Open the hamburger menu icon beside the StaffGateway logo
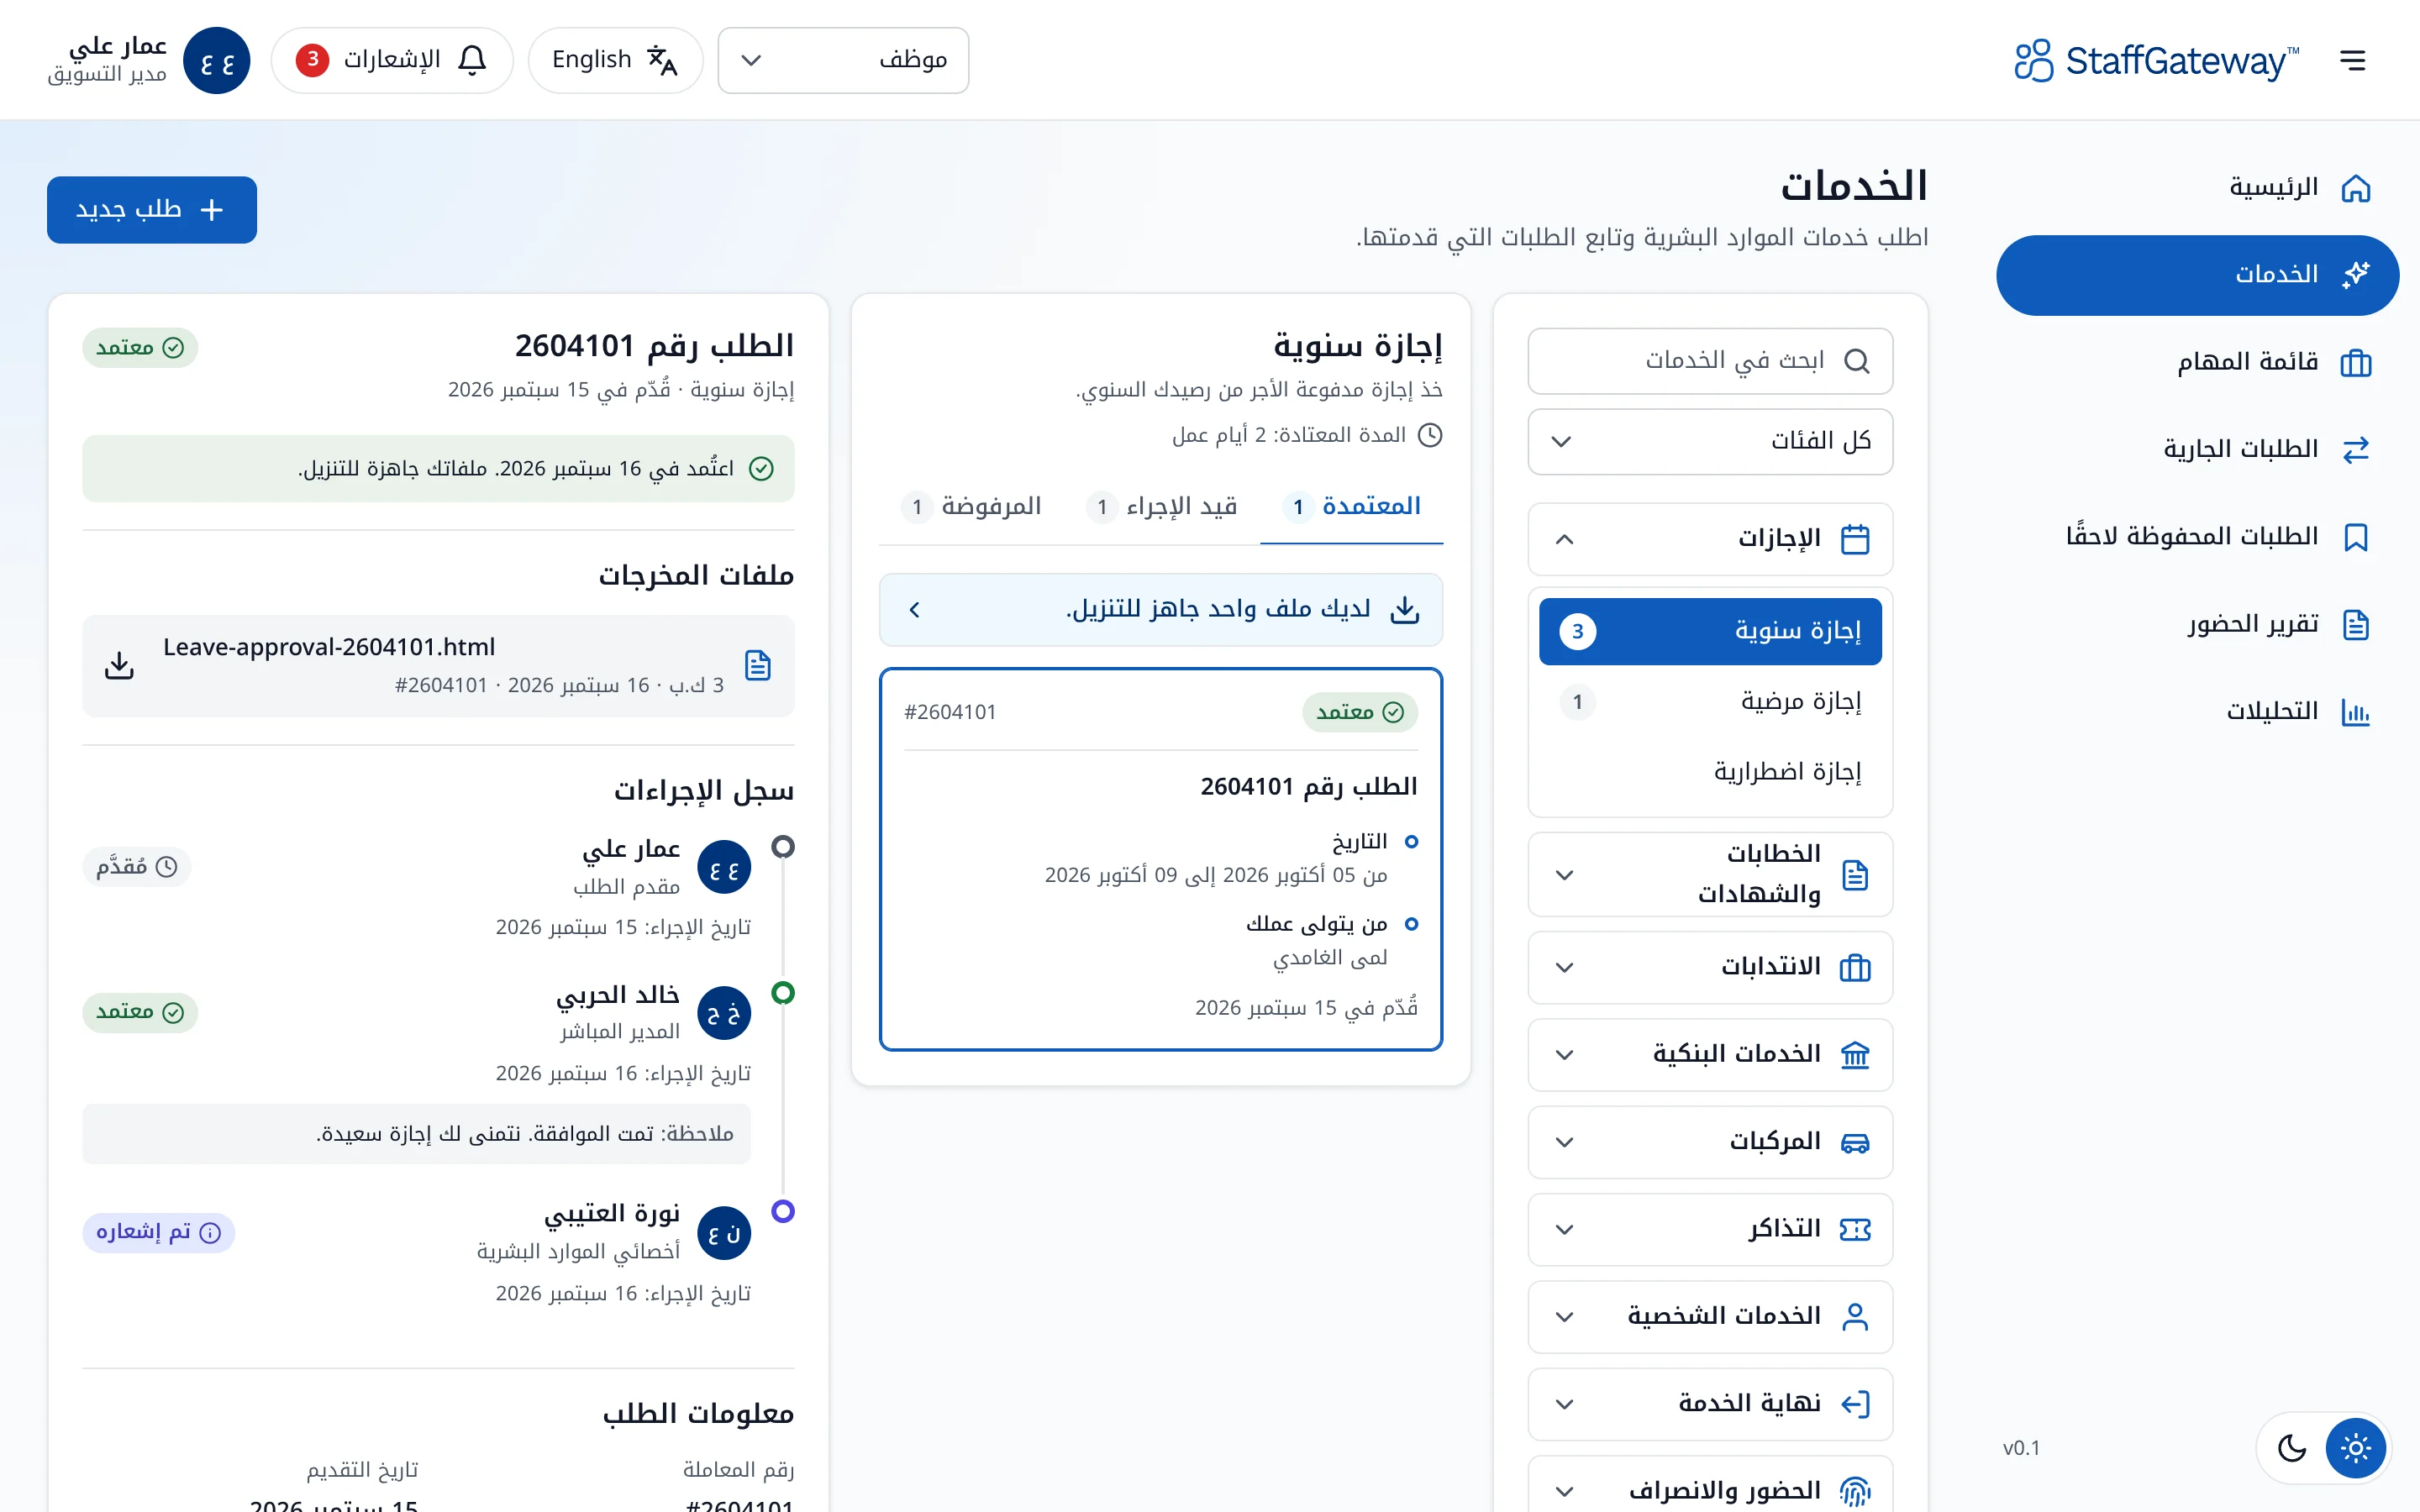2420x1512 pixels. point(2352,60)
